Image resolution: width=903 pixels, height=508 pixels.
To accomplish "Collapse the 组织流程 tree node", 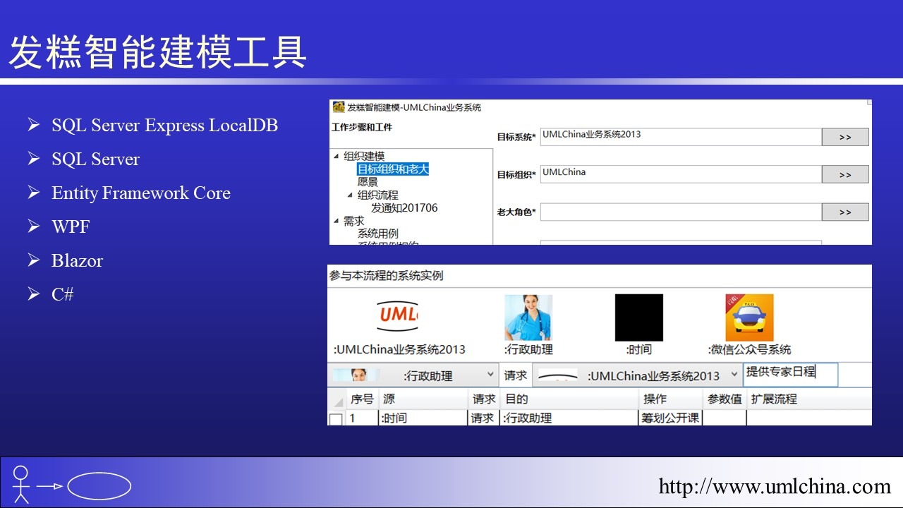I will point(351,195).
